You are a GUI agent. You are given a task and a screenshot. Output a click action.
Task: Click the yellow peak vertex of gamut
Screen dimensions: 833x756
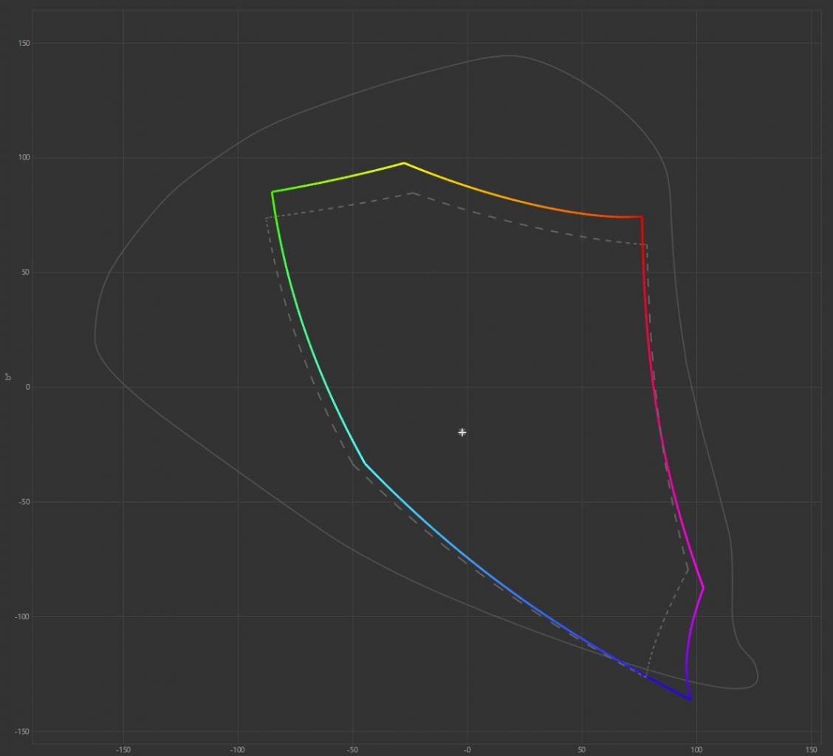[404, 163]
